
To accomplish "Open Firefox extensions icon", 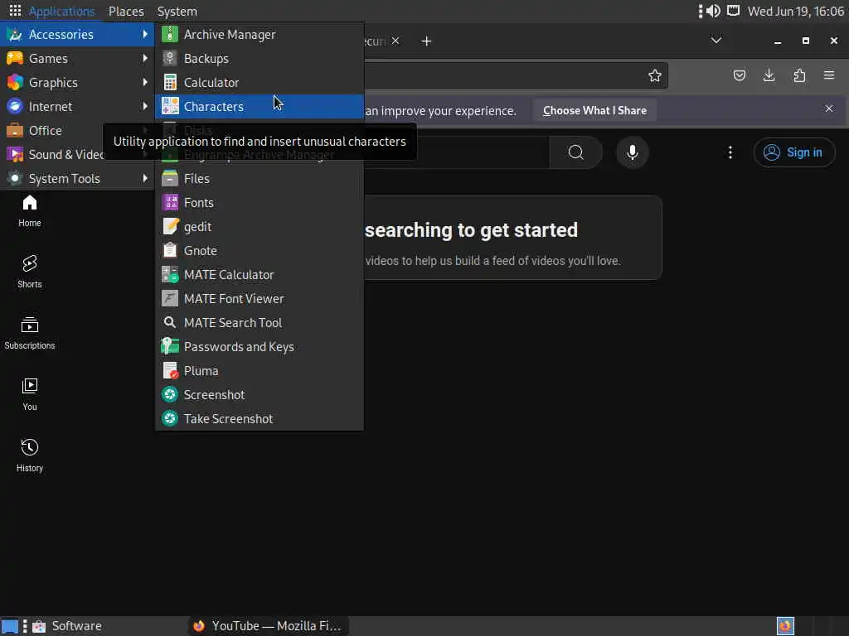I will [799, 75].
